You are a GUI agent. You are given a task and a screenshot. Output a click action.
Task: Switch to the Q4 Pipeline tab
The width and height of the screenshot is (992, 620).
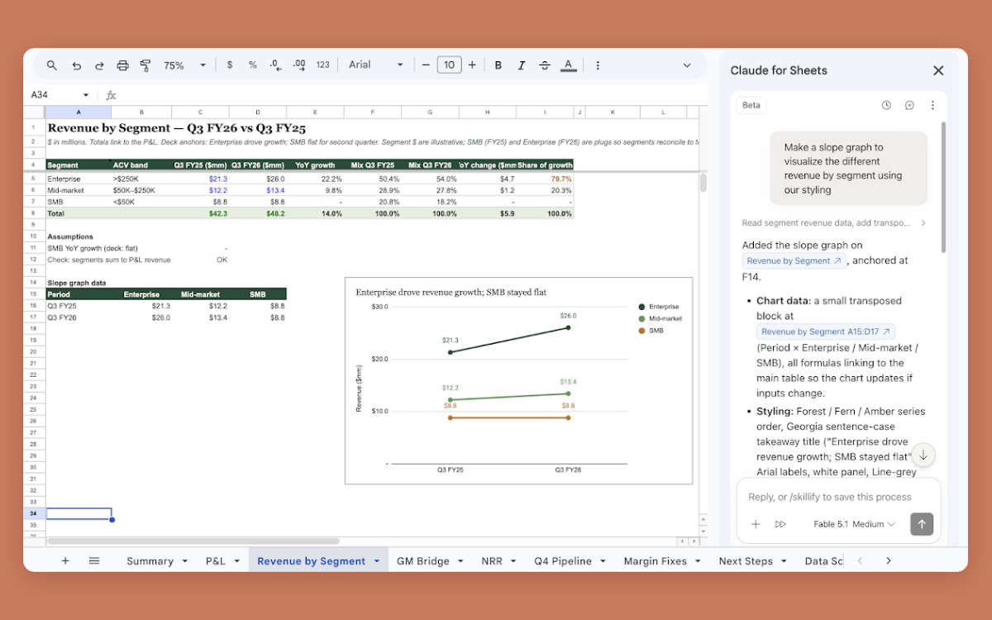[563, 560]
